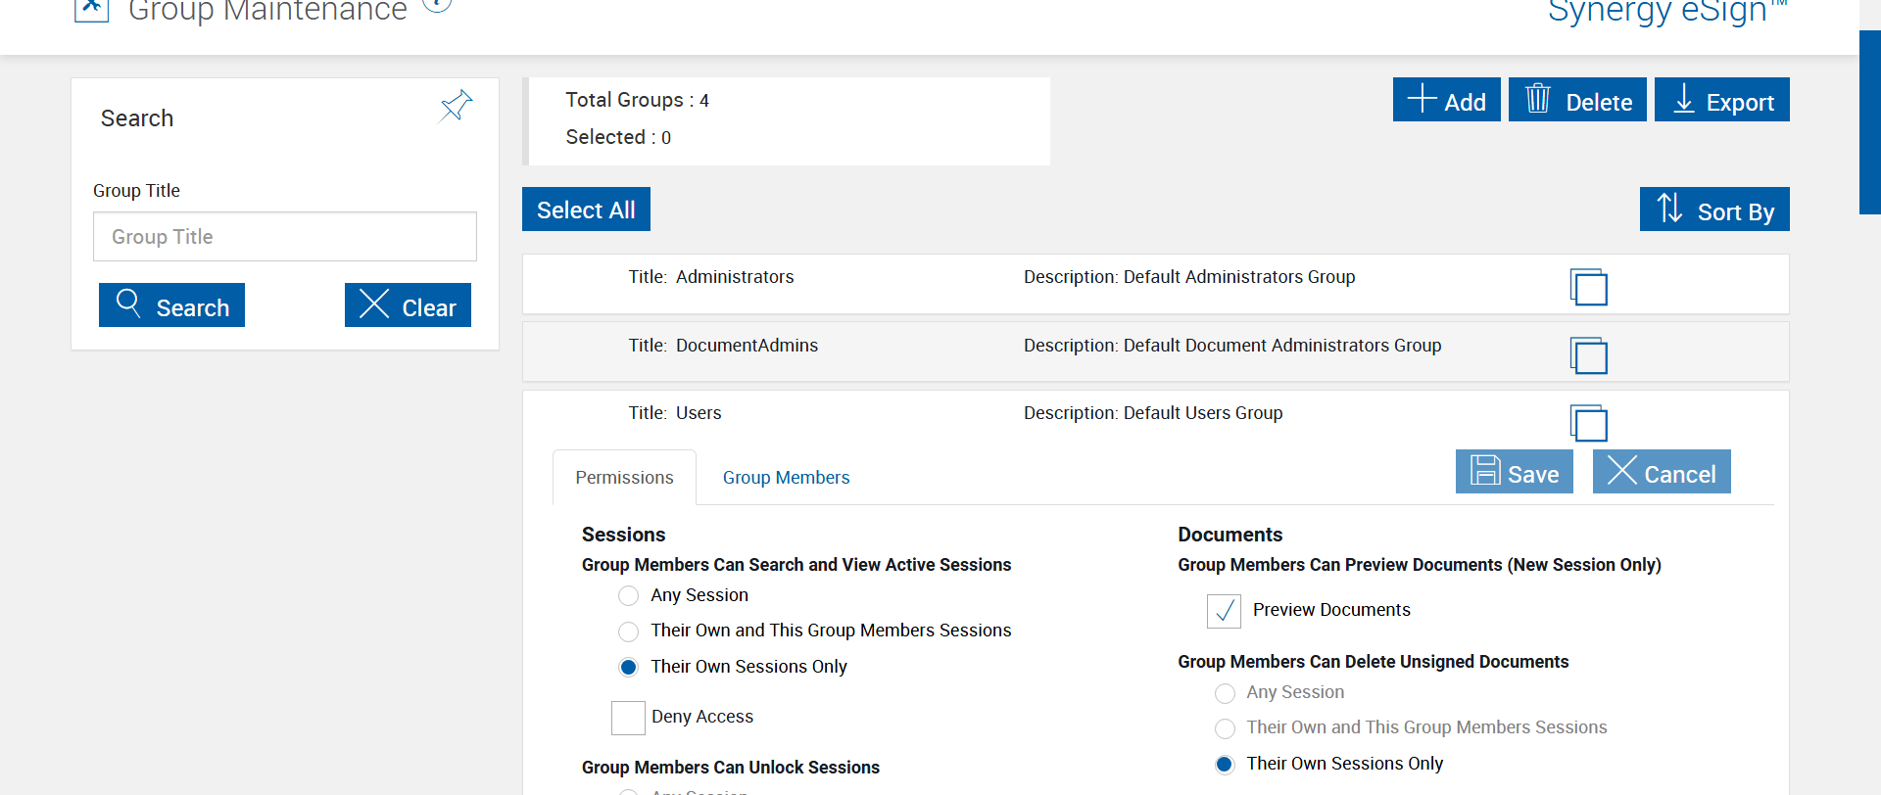
Task: Click the copy icon for Users group
Action: pos(1588,423)
